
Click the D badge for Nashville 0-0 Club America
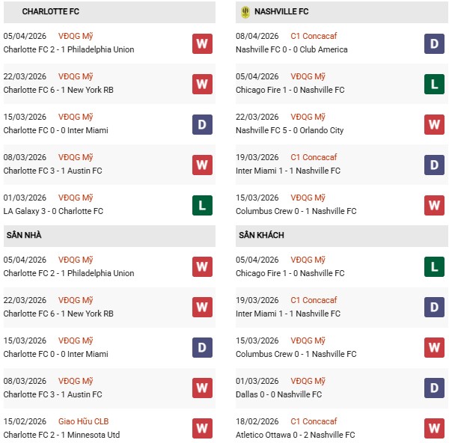click(x=435, y=43)
